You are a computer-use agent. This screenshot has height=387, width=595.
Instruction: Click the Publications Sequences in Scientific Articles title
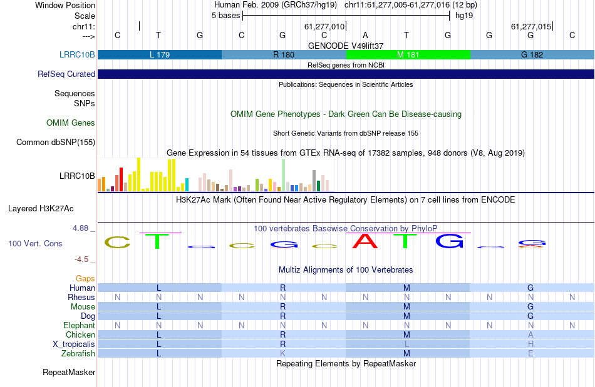pyautogui.click(x=346, y=84)
